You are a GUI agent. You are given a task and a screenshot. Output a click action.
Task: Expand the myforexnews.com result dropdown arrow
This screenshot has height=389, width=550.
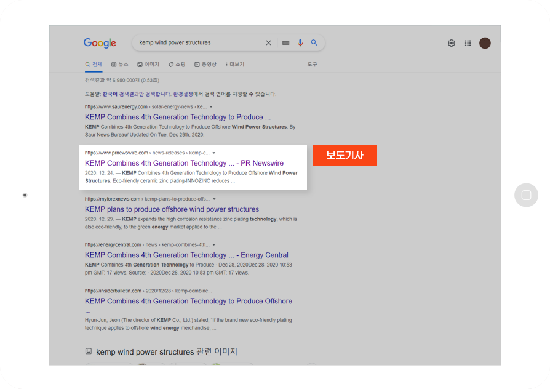point(214,199)
